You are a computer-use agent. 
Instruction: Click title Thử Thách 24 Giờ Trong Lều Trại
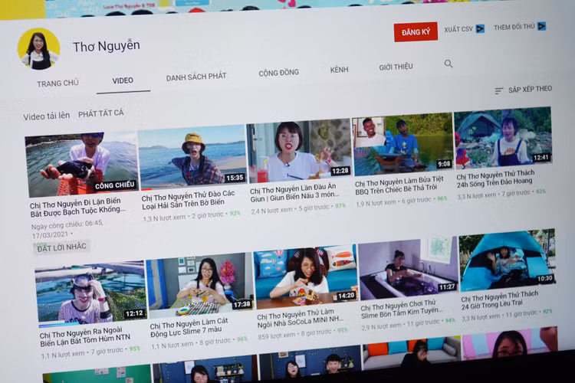tap(500, 300)
